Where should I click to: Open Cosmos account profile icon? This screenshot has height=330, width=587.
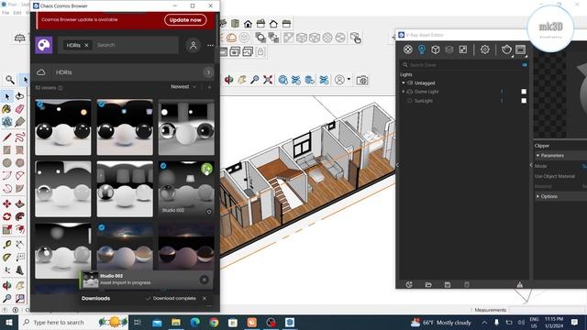pyautogui.click(x=194, y=45)
